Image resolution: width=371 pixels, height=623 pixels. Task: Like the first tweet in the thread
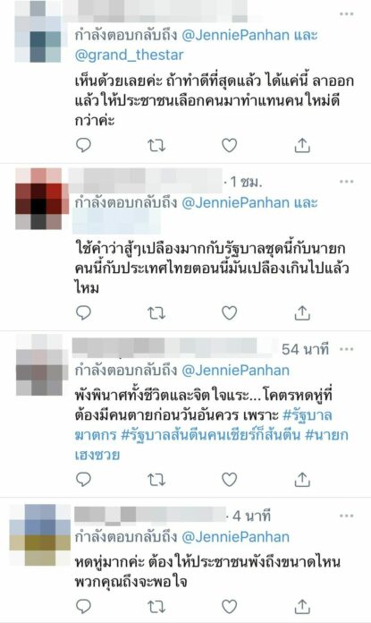click(x=230, y=145)
